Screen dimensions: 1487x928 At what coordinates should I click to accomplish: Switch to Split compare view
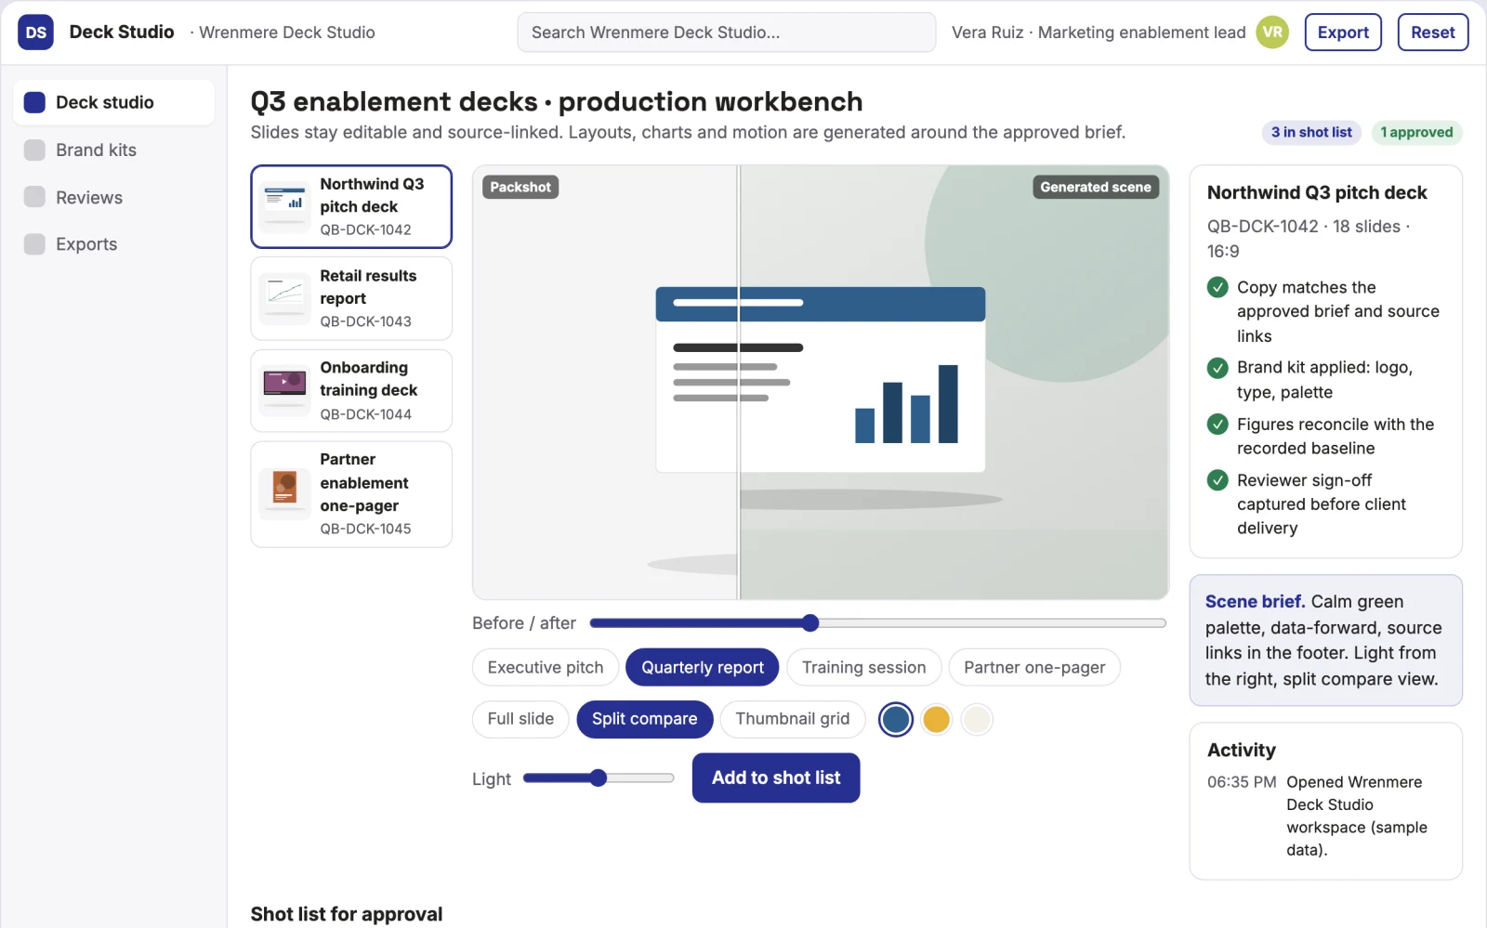coord(645,719)
